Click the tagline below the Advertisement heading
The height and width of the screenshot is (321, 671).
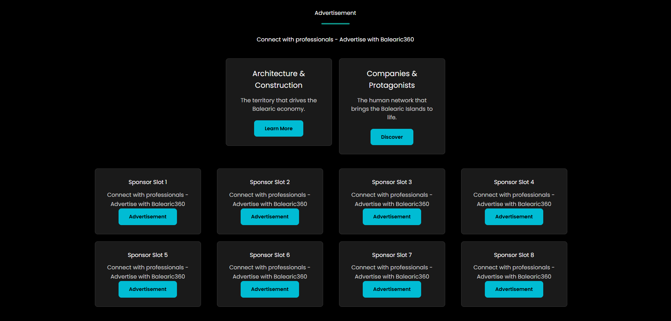pyautogui.click(x=335, y=40)
